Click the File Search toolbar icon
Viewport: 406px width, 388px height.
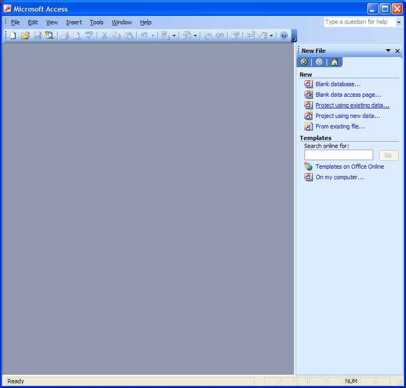click(50, 35)
